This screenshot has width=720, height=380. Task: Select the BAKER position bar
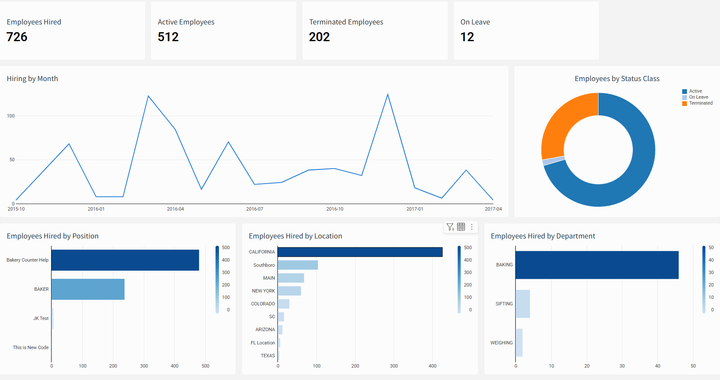tap(88, 289)
